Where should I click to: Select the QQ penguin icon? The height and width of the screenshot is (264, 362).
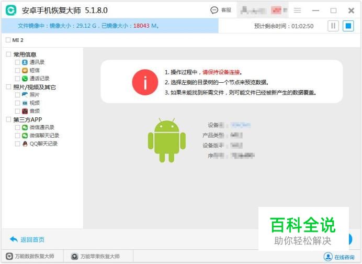pos(25,144)
